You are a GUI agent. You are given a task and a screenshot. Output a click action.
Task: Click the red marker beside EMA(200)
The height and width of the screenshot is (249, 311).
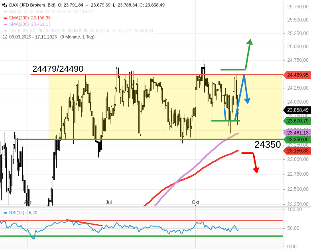[5, 18]
